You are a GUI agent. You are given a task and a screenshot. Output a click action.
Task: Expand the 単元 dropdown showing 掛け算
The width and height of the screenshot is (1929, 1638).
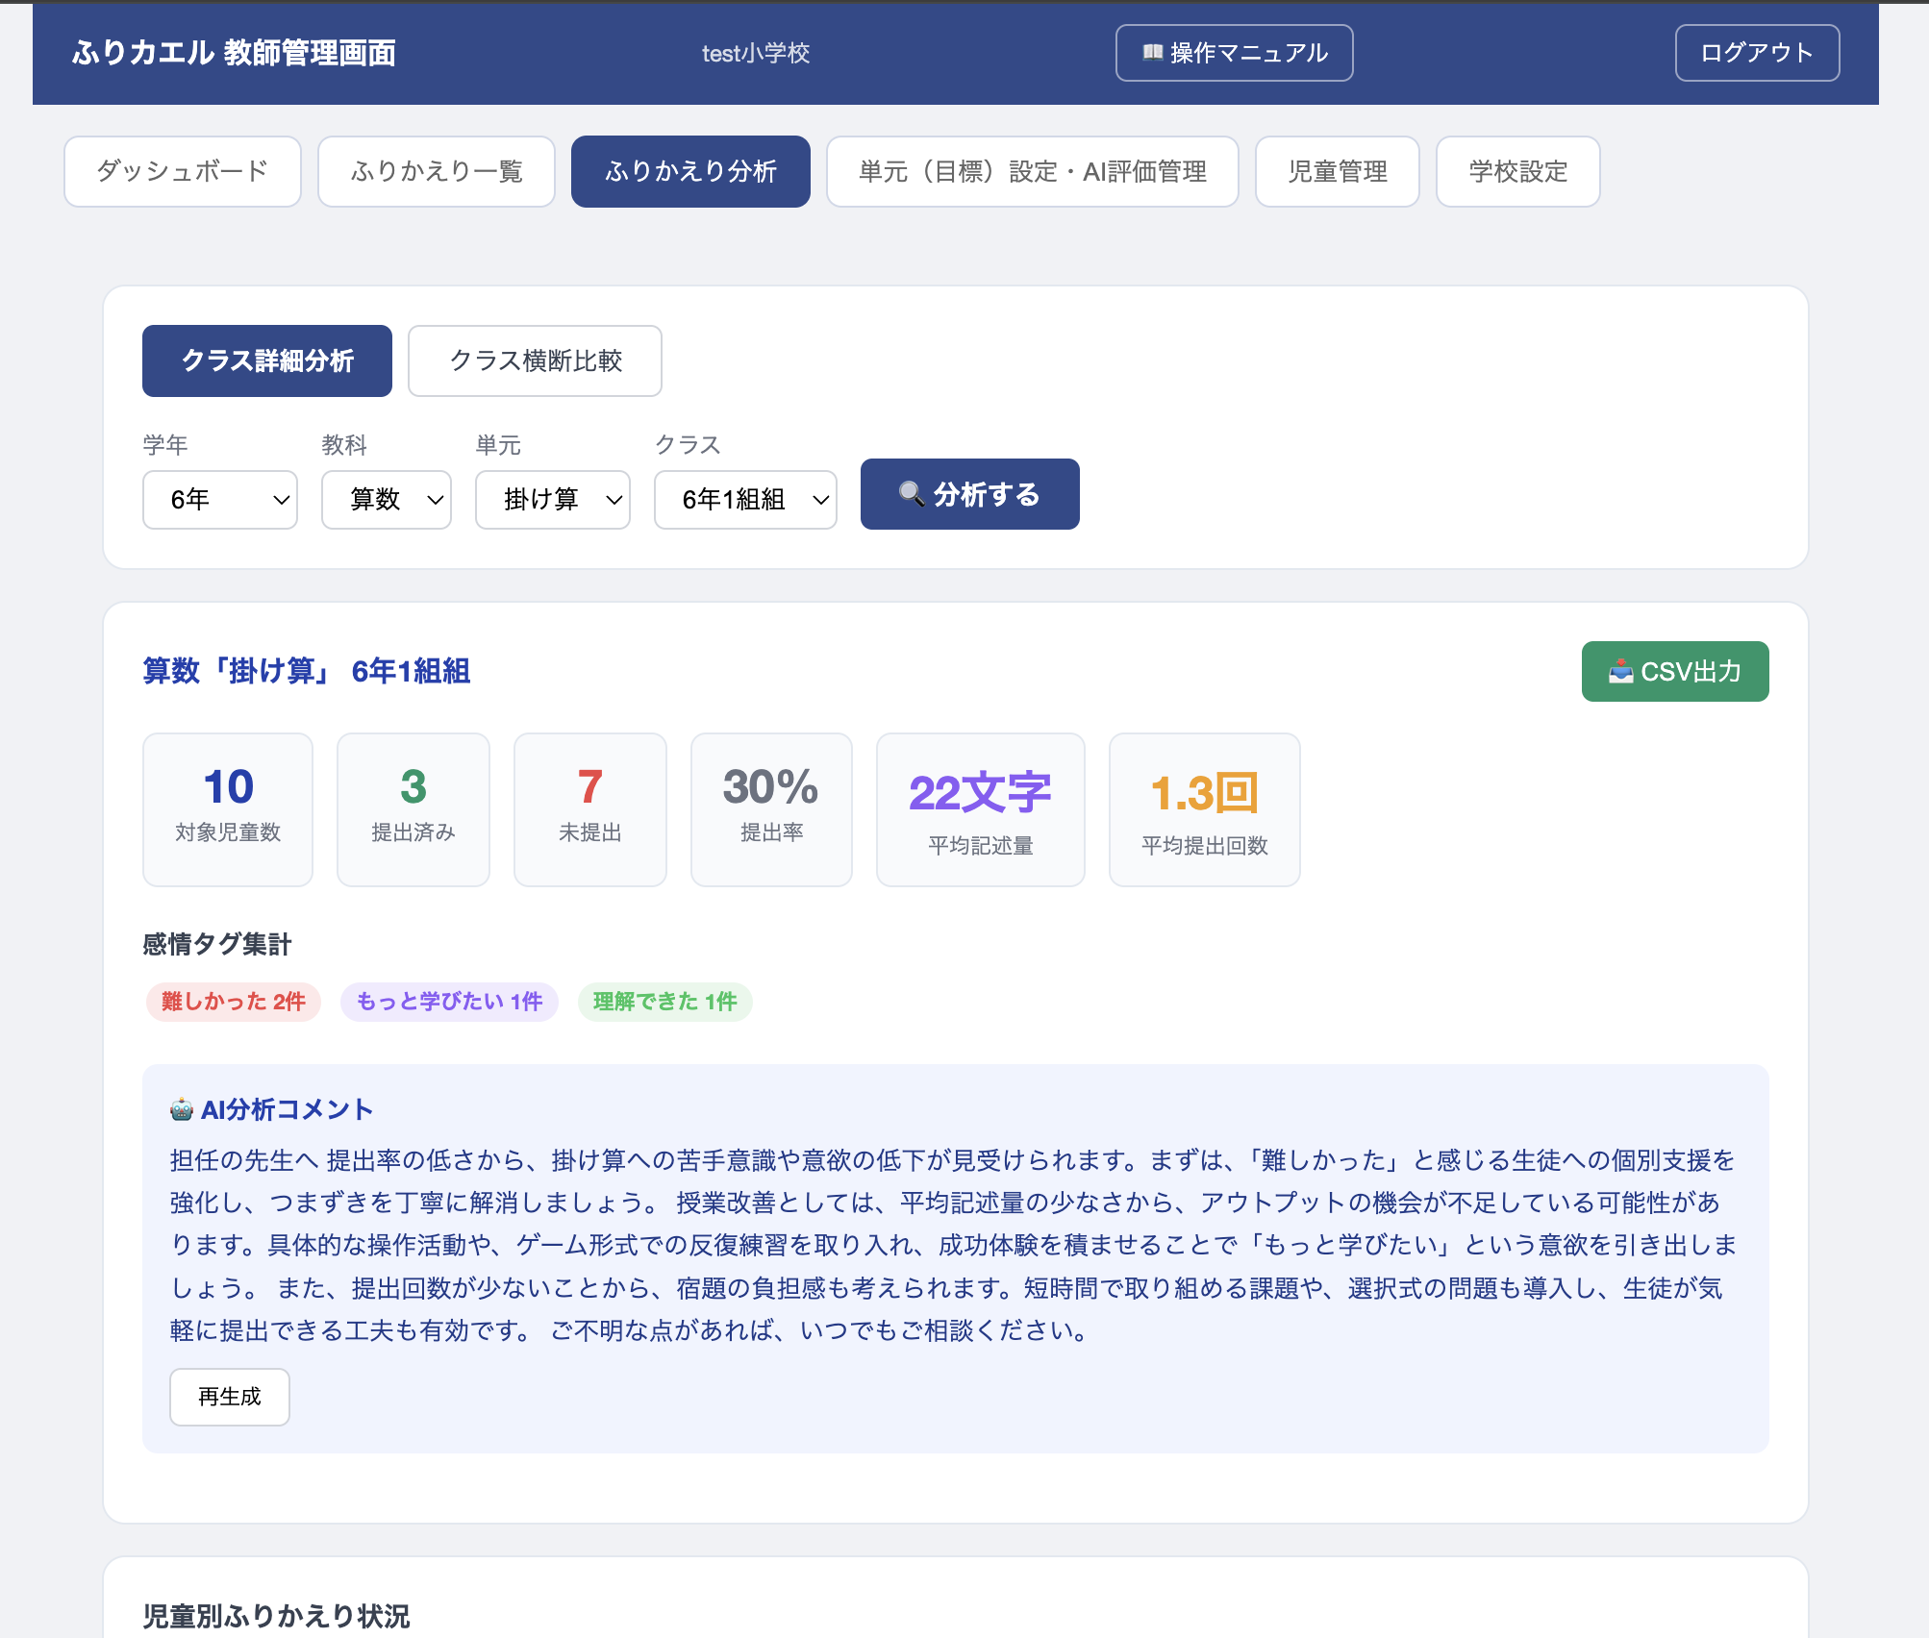[553, 500]
